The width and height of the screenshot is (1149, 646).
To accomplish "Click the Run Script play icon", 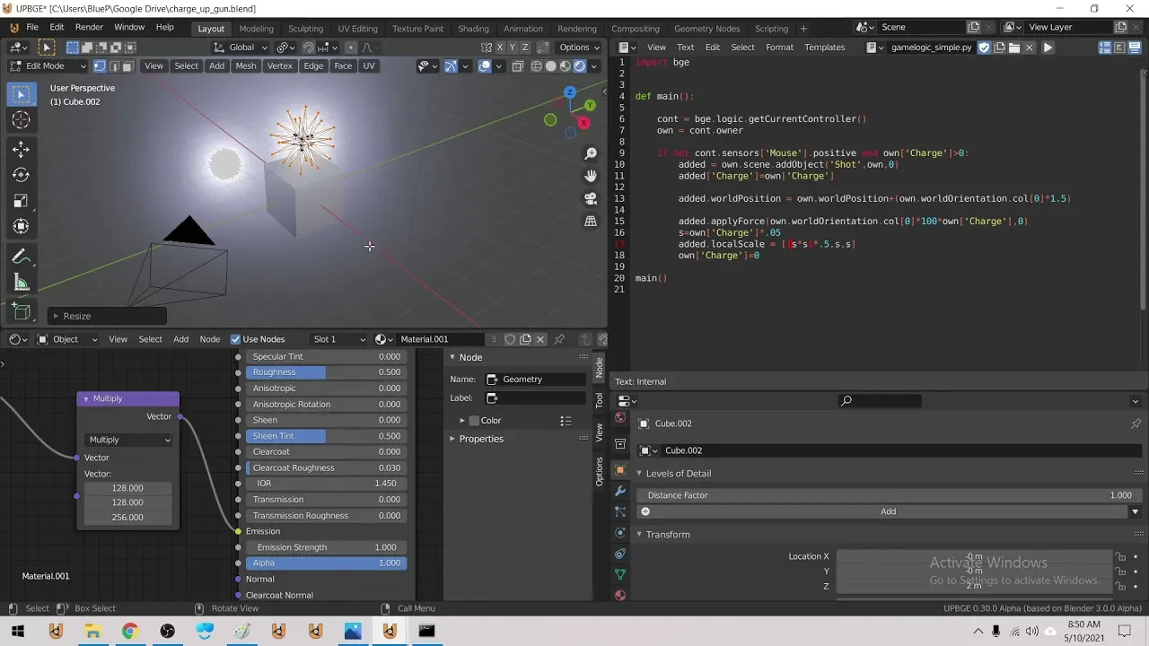I will 1048,48.
